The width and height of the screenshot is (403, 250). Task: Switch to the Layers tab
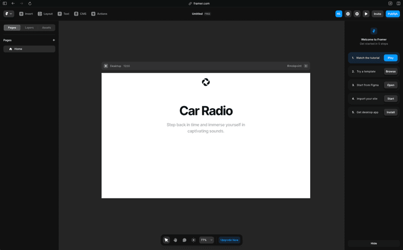(29, 27)
